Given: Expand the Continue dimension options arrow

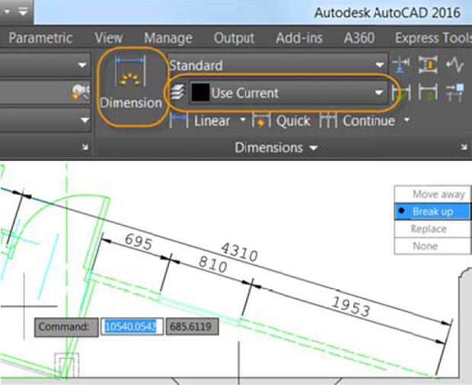Looking at the screenshot, I should (407, 120).
